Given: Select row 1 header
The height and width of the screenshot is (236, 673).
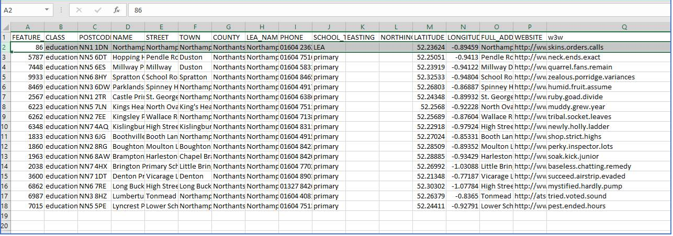Looking at the screenshot, I should click(x=5, y=37).
